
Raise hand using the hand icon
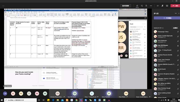(x=146, y=6)
